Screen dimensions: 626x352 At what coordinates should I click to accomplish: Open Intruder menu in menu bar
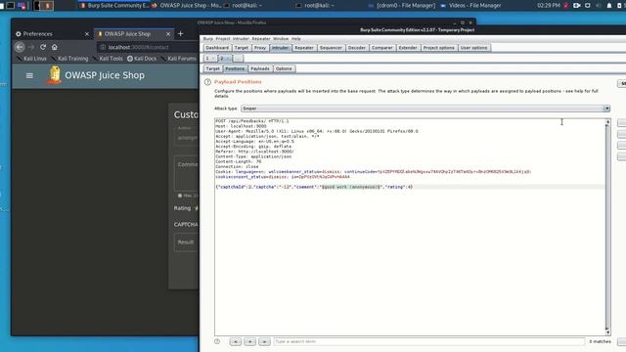click(x=241, y=39)
